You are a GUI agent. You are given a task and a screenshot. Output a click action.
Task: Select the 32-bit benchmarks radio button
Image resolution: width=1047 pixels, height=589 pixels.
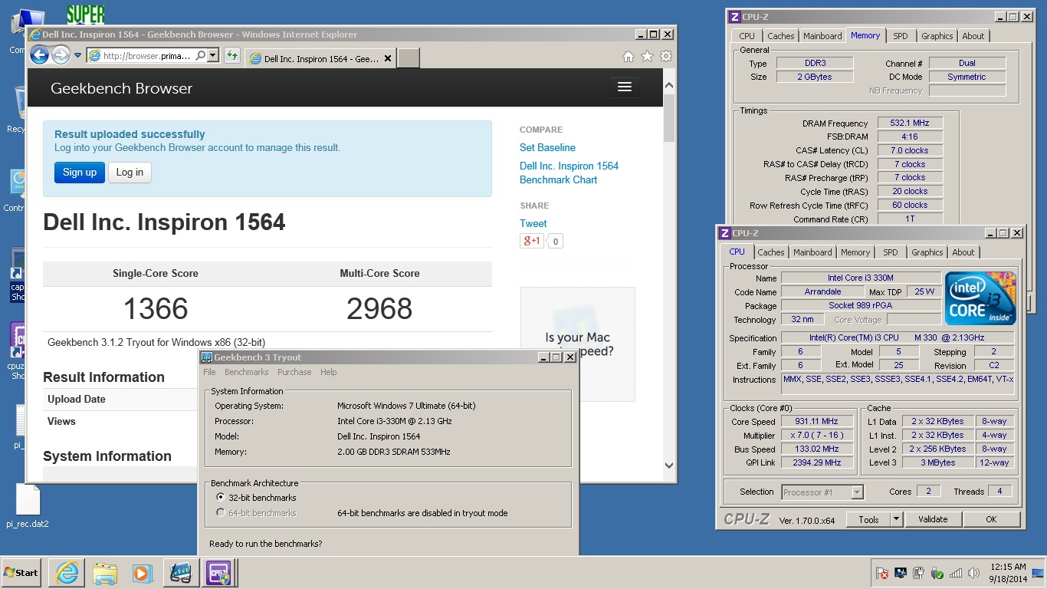(x=221, y=498)
